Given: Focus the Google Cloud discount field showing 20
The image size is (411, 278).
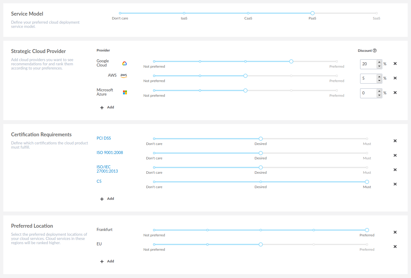Looking at the screenshot, I should coord(369,64).
